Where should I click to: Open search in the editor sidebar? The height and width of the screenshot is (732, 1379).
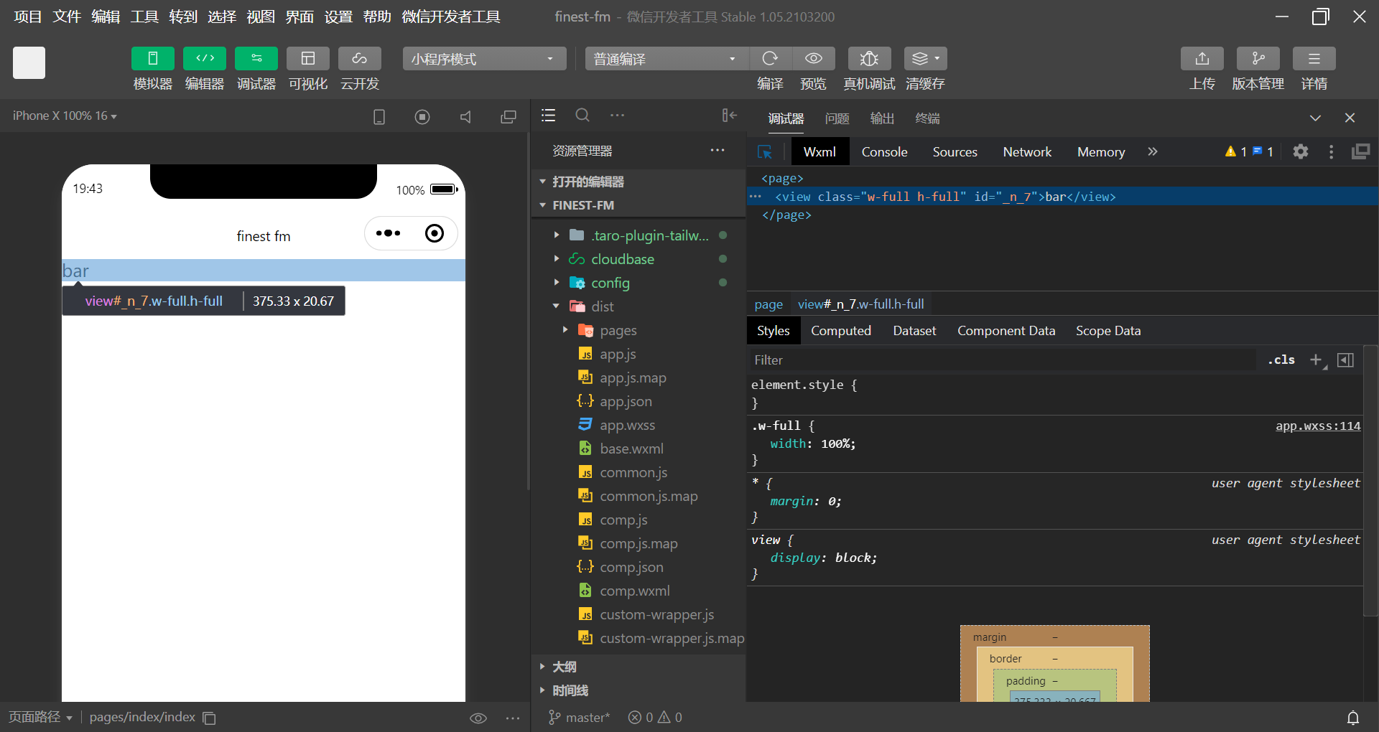[582, 115]
